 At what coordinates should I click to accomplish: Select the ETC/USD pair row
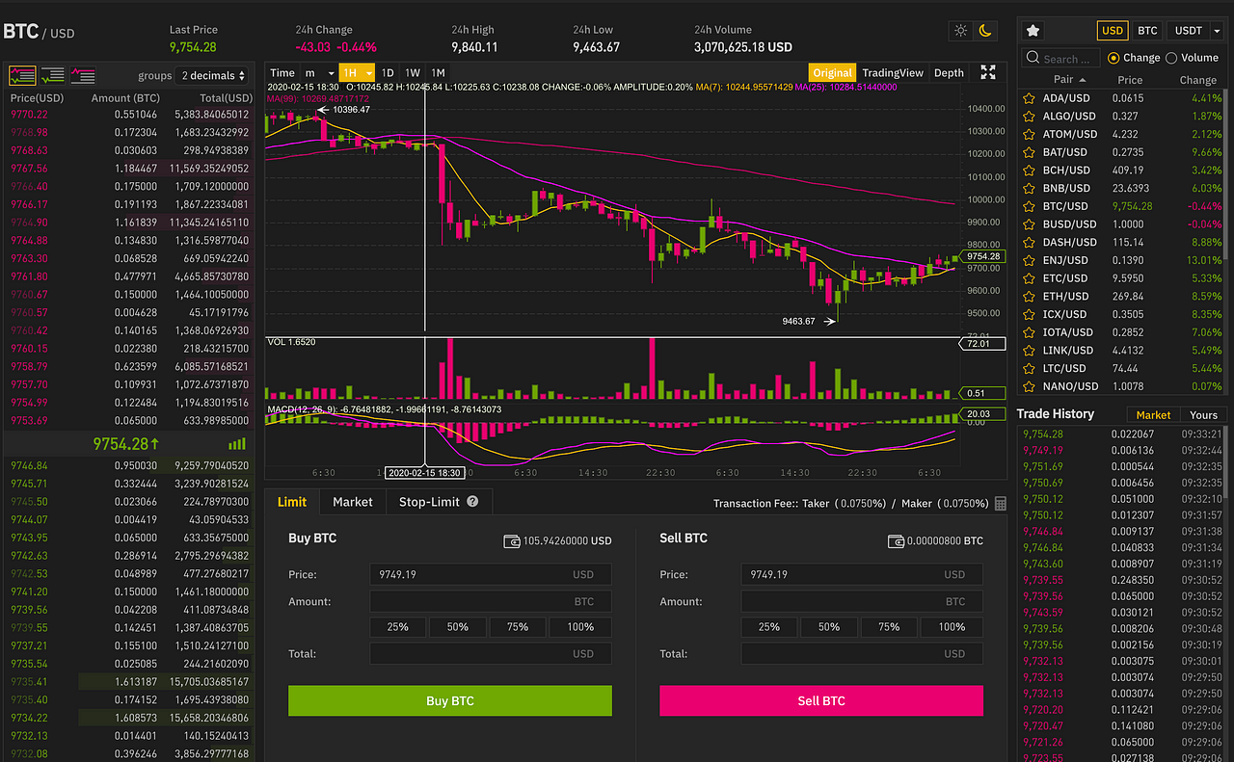(1120, 277)
